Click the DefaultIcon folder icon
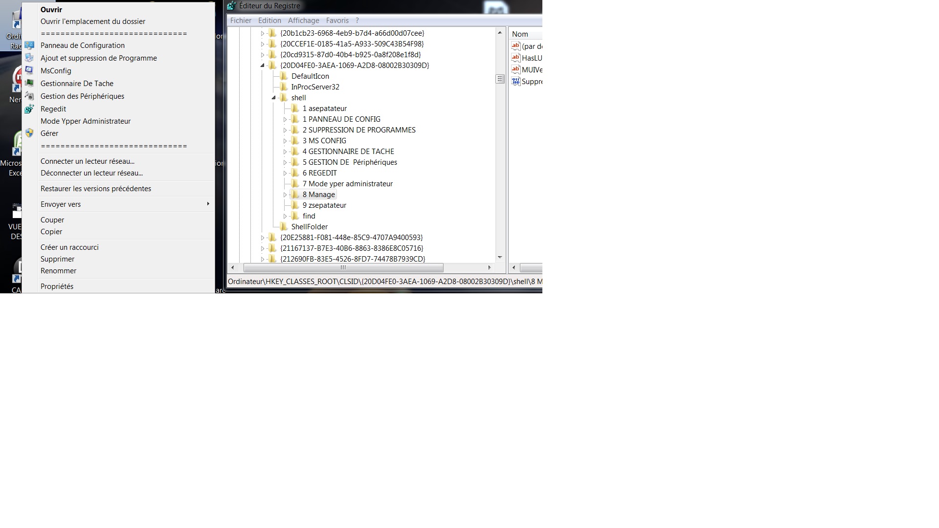939x528 pixels. click(284, 76)
